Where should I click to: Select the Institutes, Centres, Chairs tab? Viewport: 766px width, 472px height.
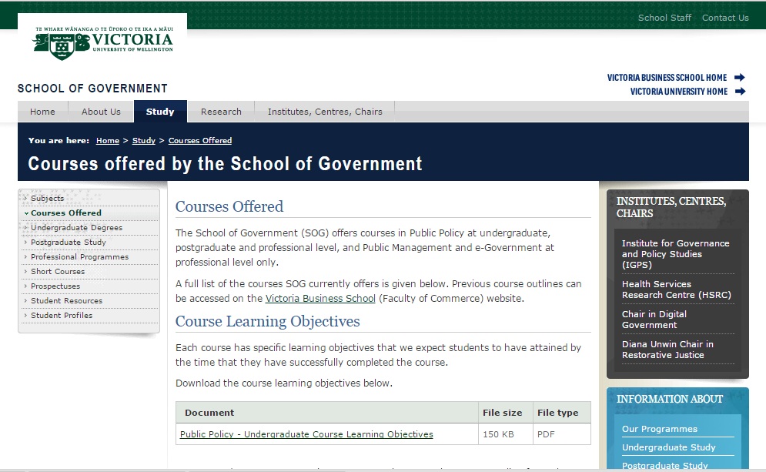pyautogui.click(x=325, y=112)
